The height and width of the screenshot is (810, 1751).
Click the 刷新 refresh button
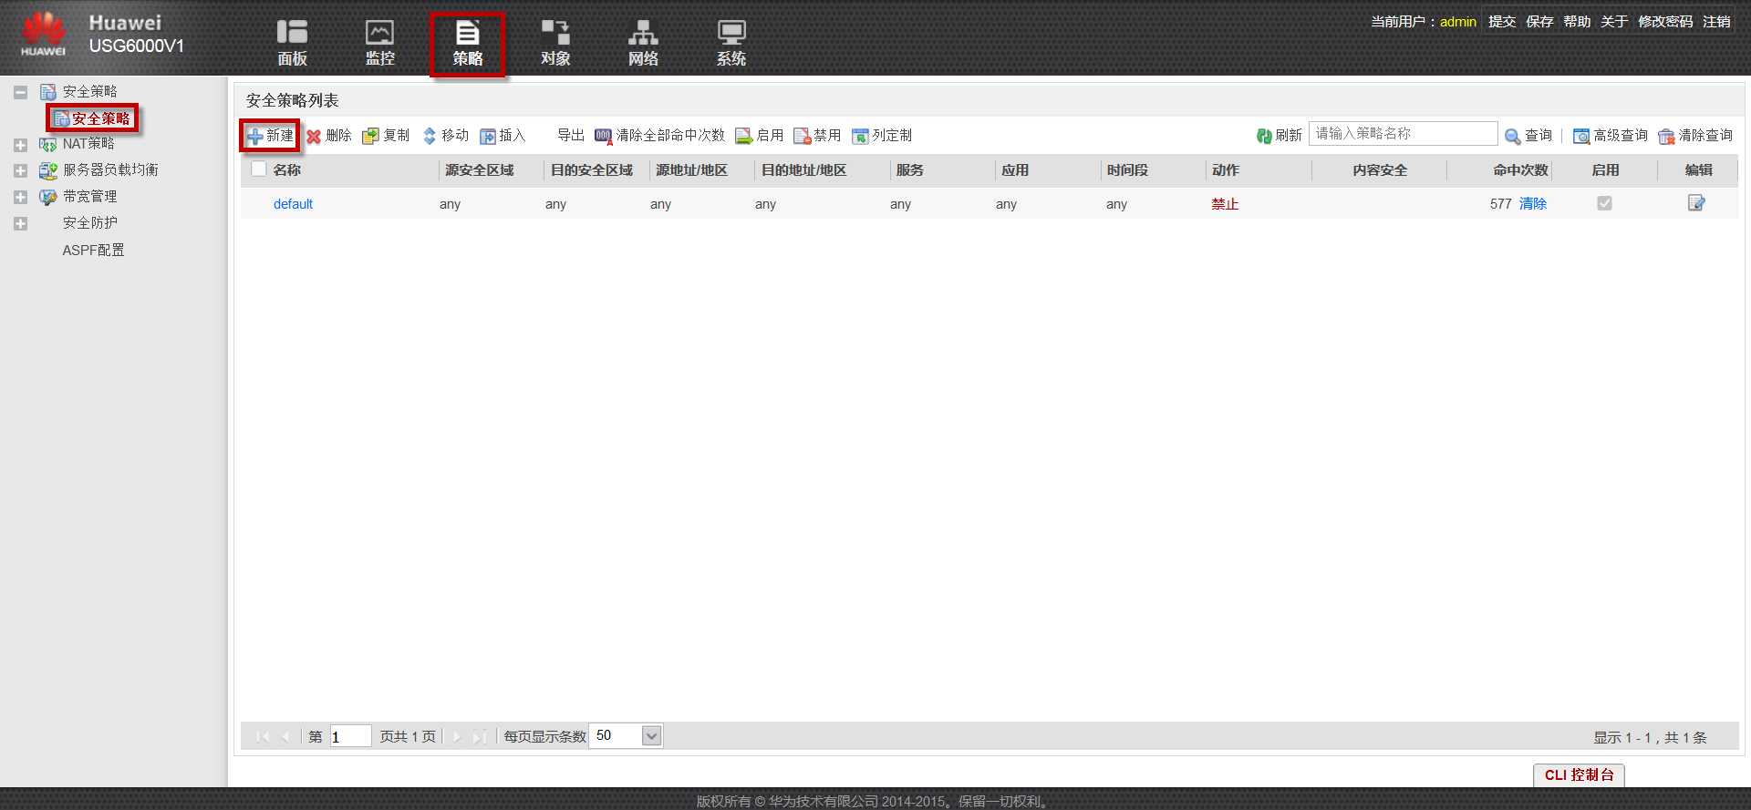tap(1279, 136)
